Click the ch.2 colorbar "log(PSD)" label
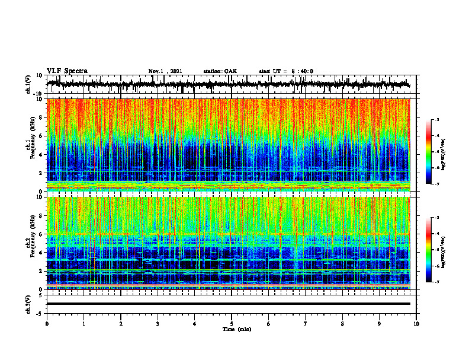The image size is (469, 363). 443,253
